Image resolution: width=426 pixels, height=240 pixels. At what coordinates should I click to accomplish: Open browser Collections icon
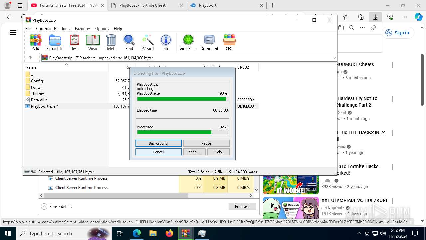pos(361,17)
